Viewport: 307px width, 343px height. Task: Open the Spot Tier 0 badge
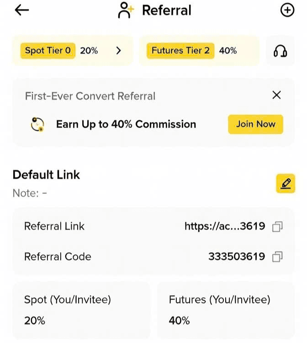coord(48,51)
